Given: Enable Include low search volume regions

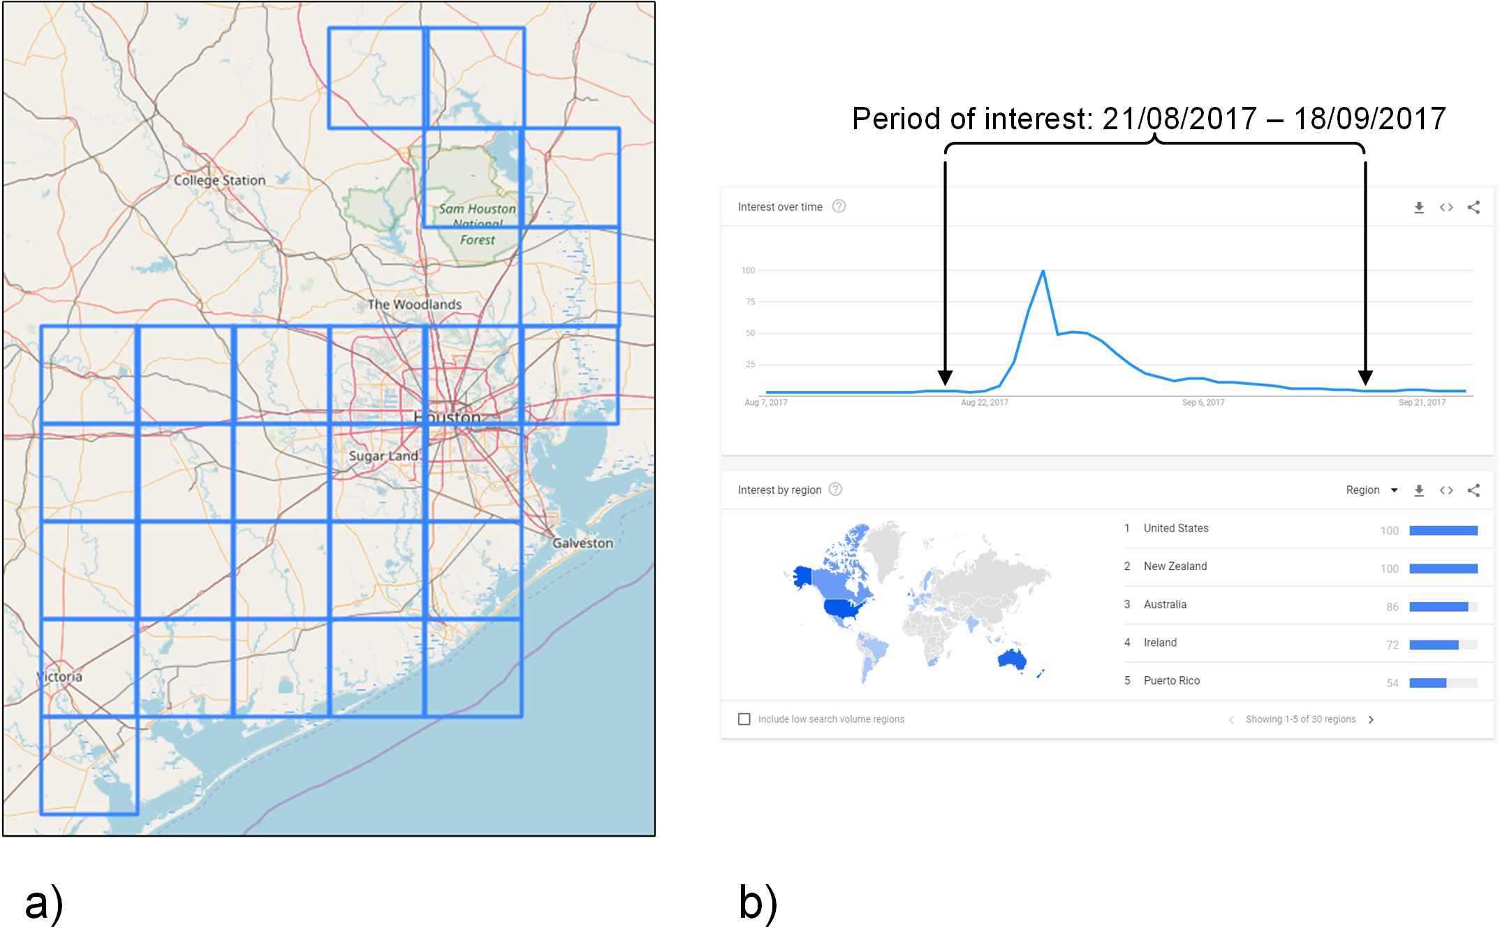Looking at the screenshot, I should coord(744,719).
